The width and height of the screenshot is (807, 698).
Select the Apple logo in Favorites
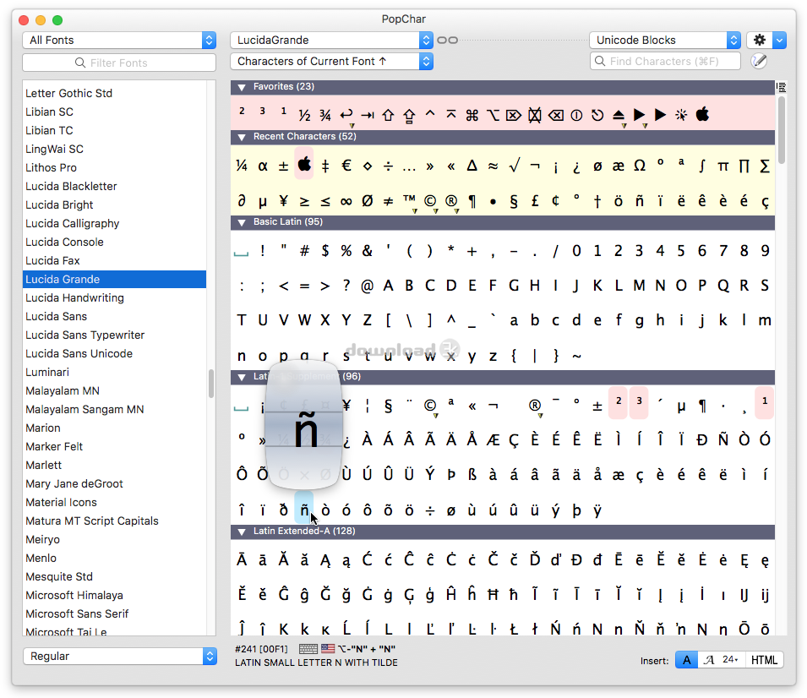click(x=702, y=115)
